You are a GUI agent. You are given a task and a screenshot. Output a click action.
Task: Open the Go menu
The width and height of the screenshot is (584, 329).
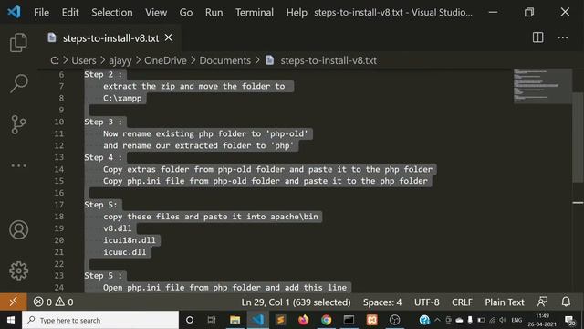186,12
